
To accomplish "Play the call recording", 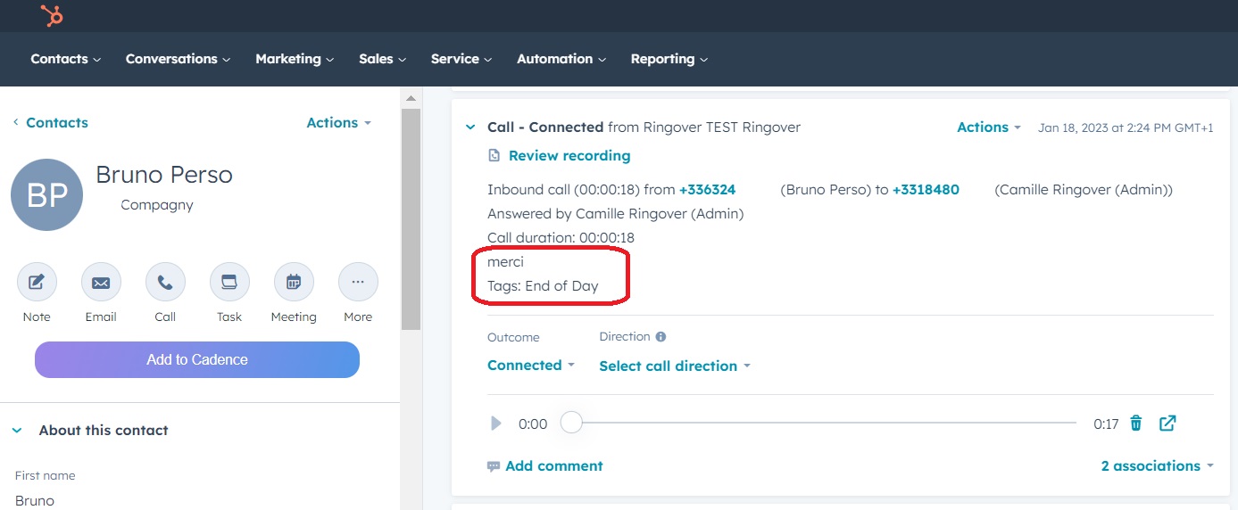I will [x=496, y=424].
